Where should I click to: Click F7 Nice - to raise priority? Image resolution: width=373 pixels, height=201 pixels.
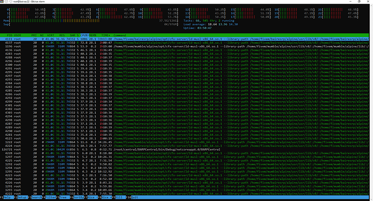91,197
